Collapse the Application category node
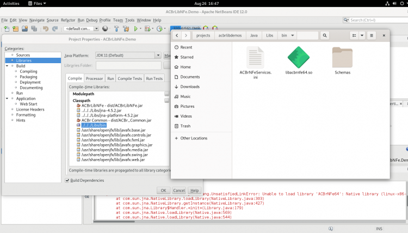This screenshot has height=233, width=408. (7, 99)
